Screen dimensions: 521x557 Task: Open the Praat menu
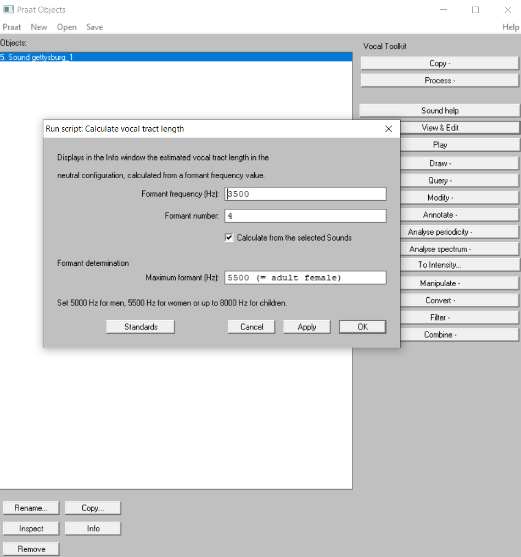pos(12,27)
